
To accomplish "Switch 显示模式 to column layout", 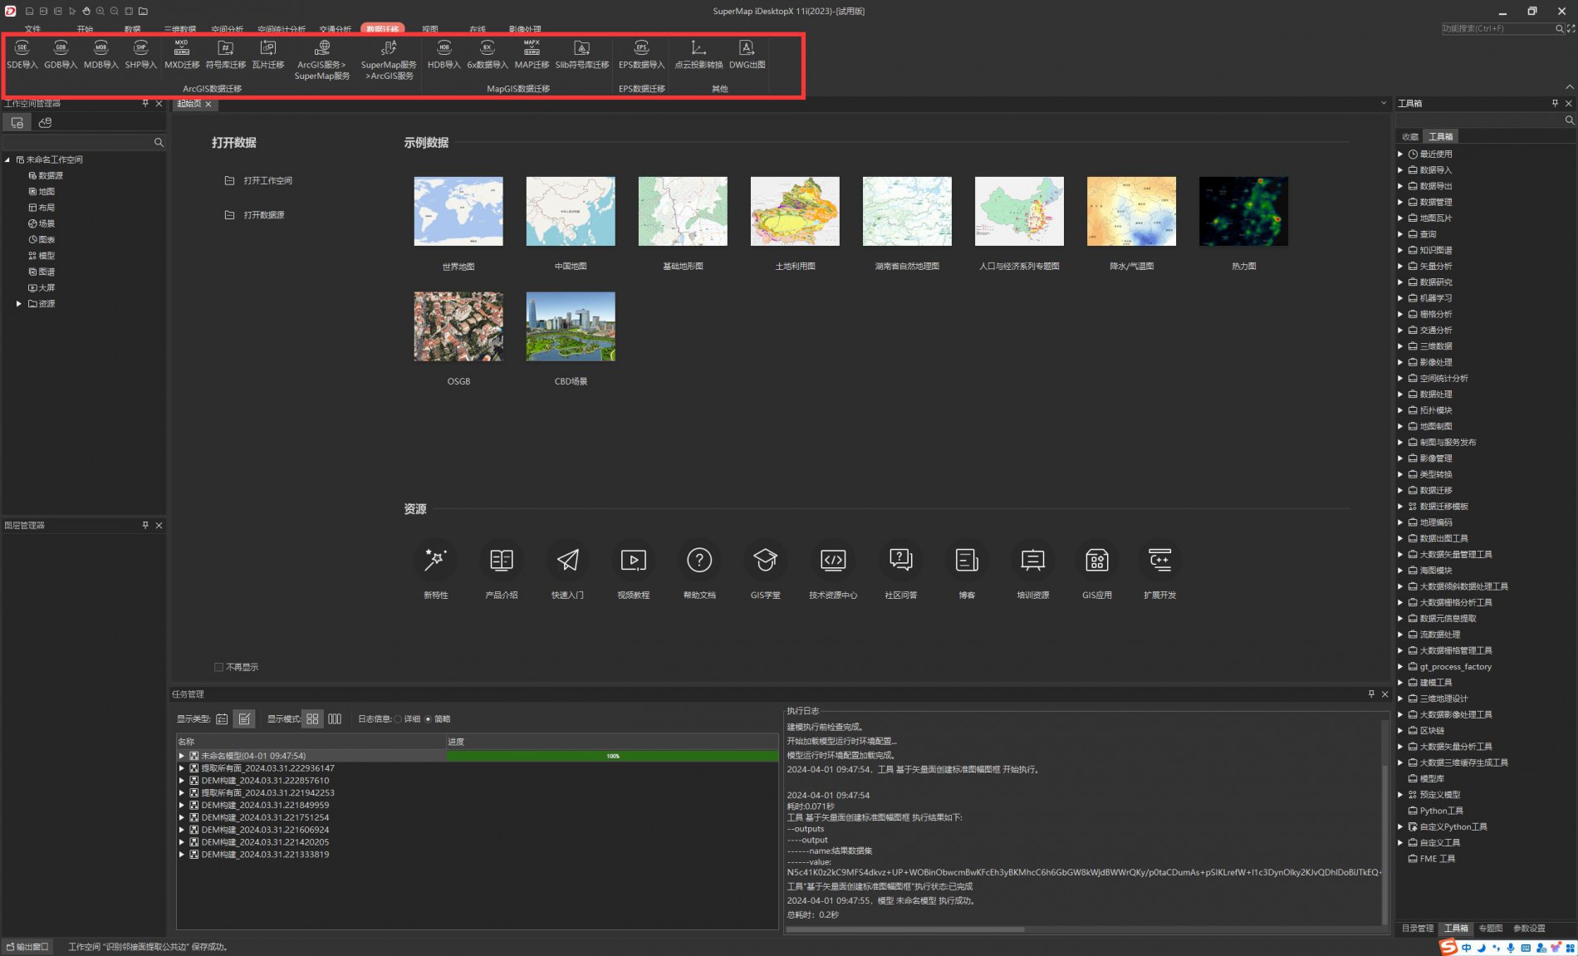I will (335, 719).
